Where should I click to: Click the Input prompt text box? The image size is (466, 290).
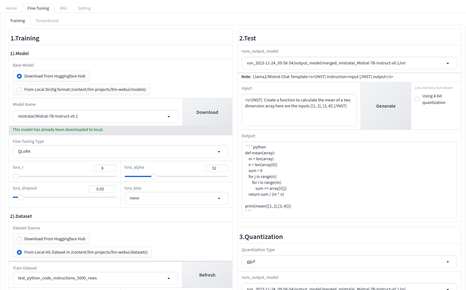[299, 110]
